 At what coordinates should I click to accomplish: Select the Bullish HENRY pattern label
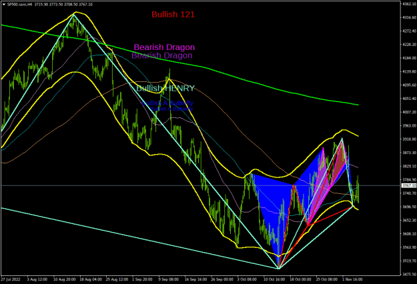point(165,88)
